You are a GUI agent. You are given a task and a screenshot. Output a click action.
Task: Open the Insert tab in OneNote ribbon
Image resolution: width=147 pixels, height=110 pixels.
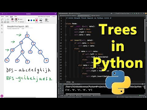(x=7, y=16)
